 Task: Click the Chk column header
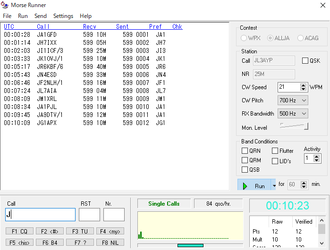coord(177,27)
